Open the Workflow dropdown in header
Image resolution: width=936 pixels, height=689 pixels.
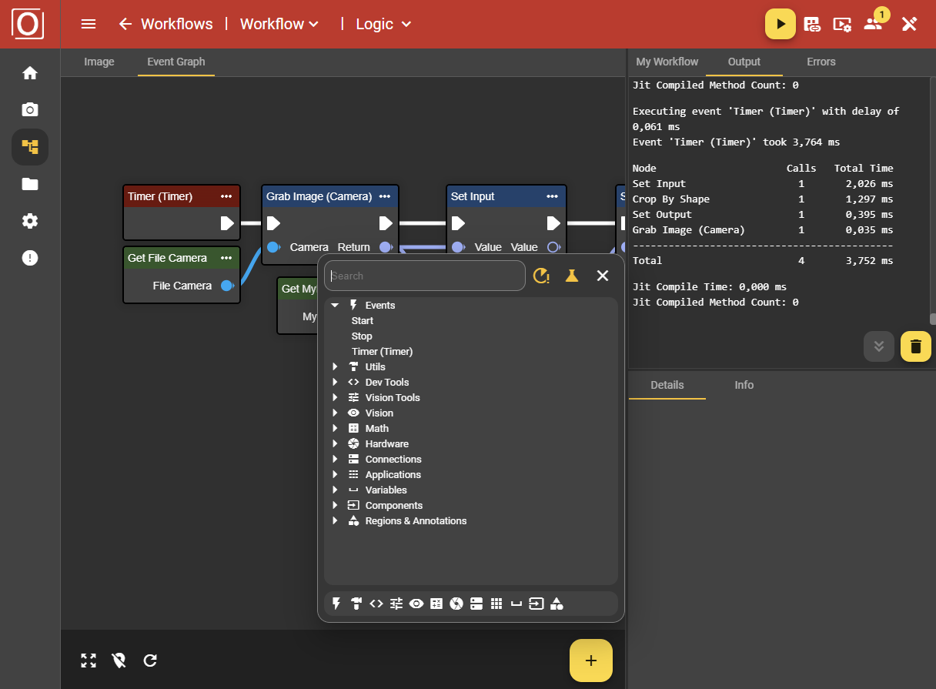click(x=279, y=24)
